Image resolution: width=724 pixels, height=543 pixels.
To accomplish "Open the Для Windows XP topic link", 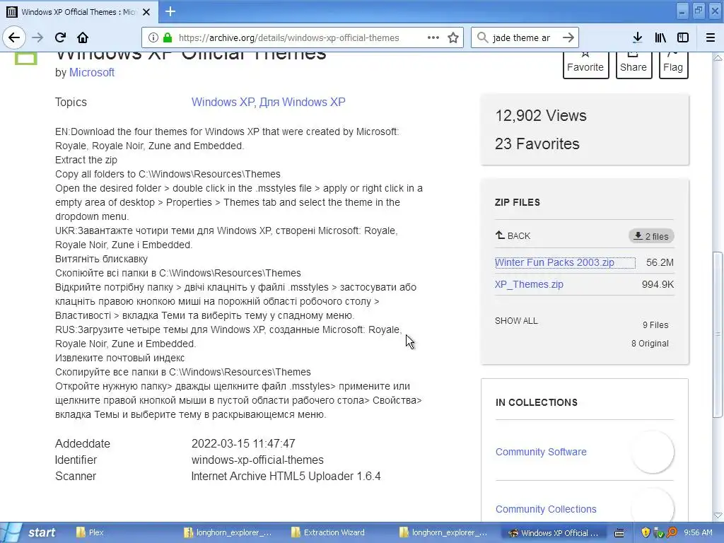I will click(302, 102).
